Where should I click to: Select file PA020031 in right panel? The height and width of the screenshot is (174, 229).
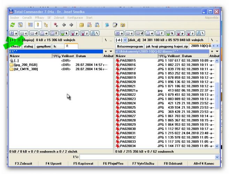tap(165, 133)
